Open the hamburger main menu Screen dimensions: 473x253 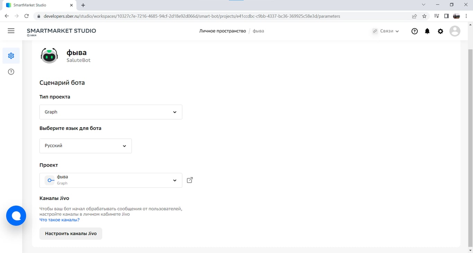(x=11, y=31)
